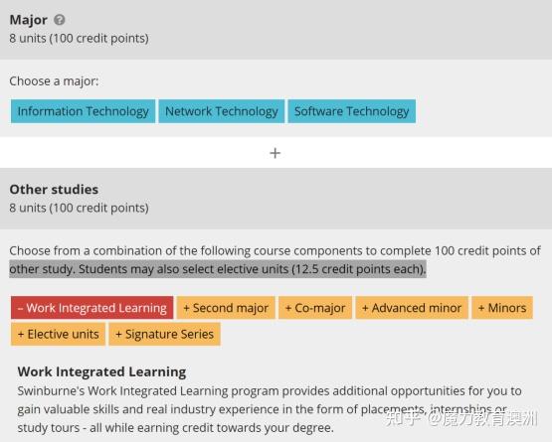Collapse the Work Integrated Learning section
552x442 pixels.
(x=92, y=308)
